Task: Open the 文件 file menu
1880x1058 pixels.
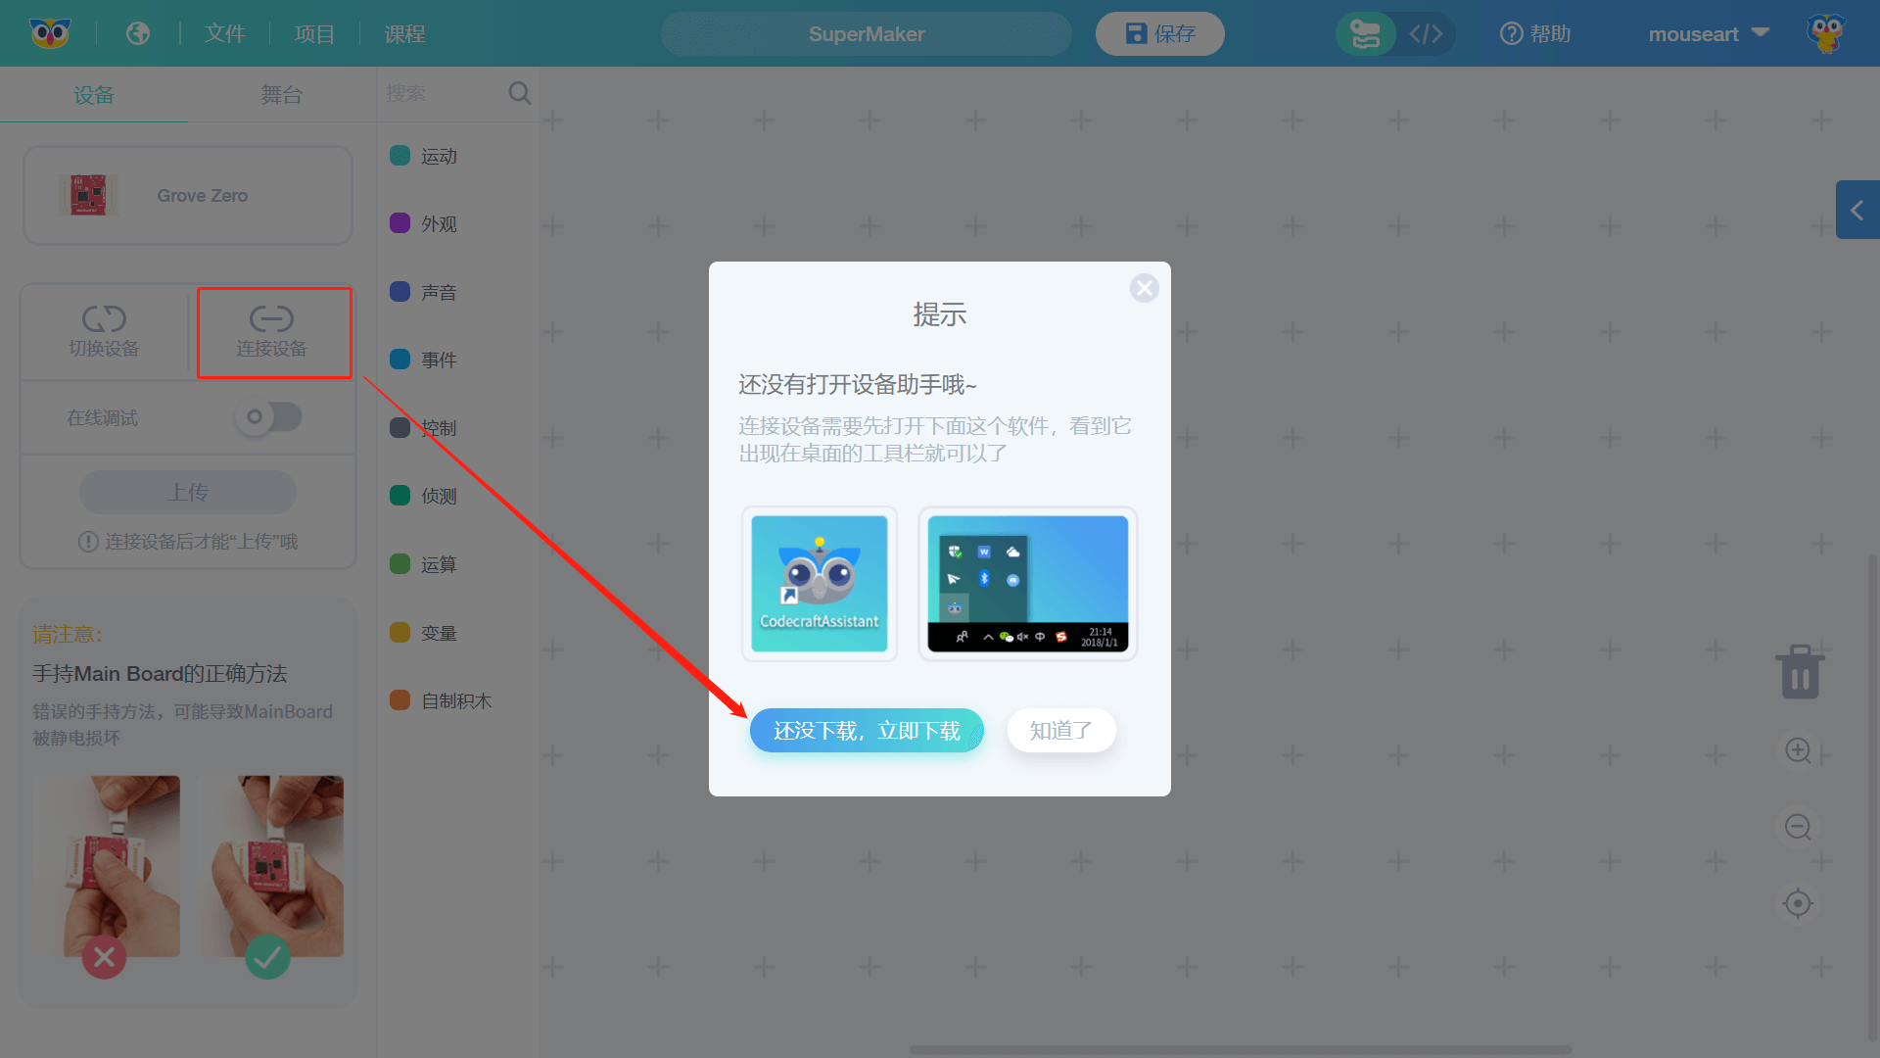Action: click(224, 34)
